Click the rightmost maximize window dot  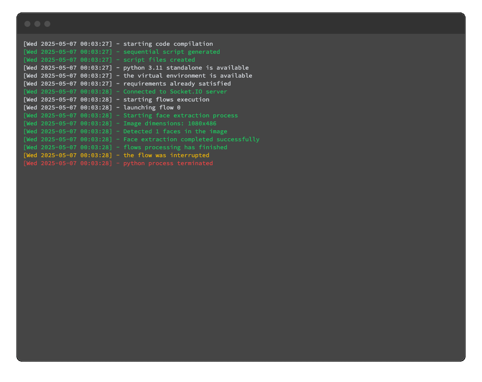[x=47, y=24]
